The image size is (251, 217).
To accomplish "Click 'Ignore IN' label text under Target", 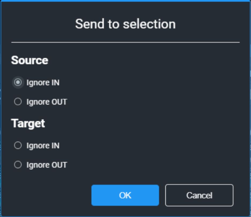I will [x=43, y=146].
